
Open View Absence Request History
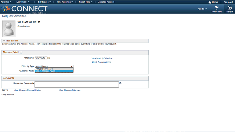pyautogui.click(x=28, y=90)
